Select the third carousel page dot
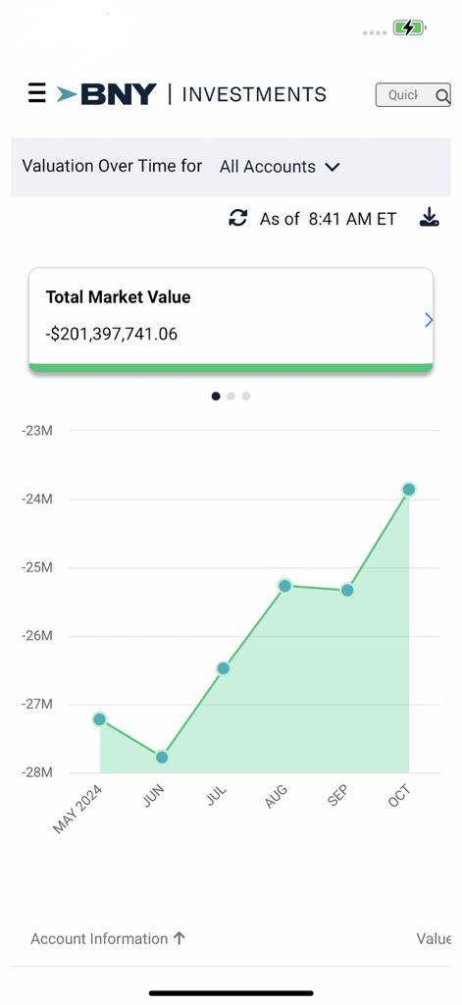 [x=246, y=397]
